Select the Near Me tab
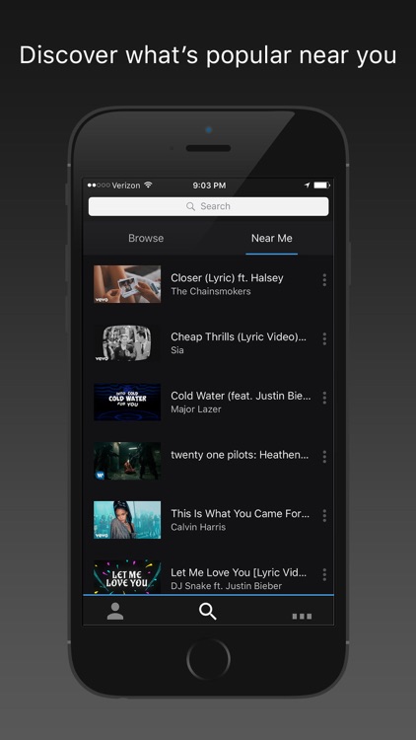The image size is (416, 740). (x=272, y=239)
